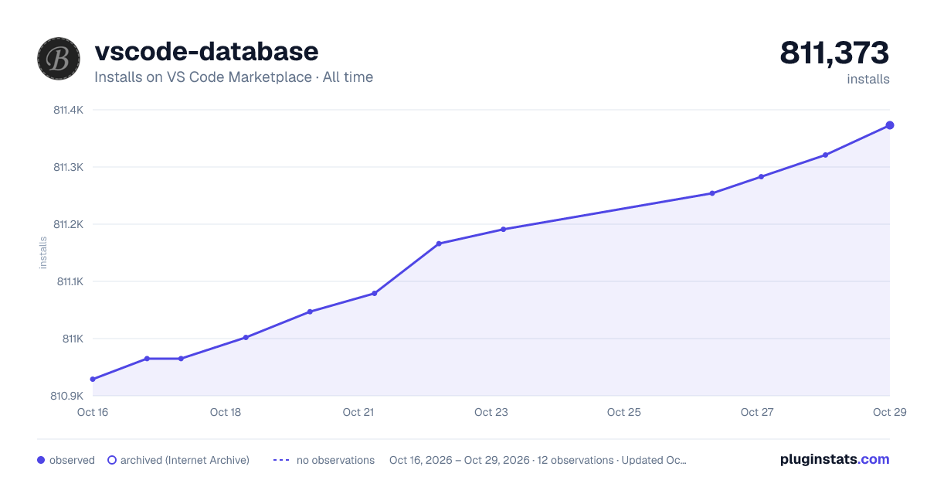Click the Oct 23 x-axis label
Image resolution: width=927 pixels, height=487 pixels.
pos(491,412)
